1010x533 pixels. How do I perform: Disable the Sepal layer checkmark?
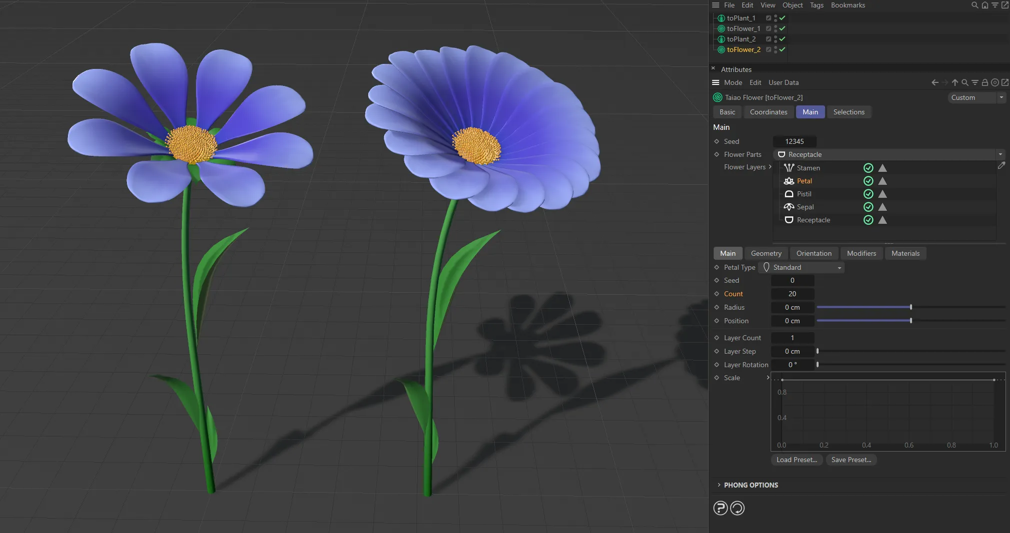coord(868,207)
